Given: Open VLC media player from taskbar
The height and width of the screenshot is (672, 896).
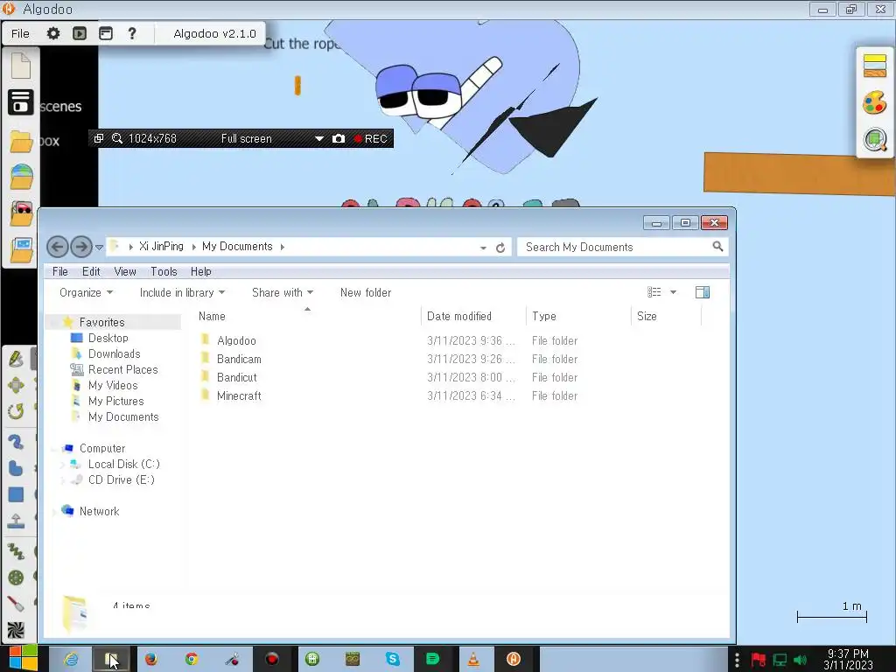Looking at the screenshot, I should point(473,659).
